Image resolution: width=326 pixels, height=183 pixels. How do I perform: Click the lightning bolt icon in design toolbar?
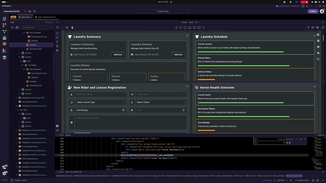[308, 27]
